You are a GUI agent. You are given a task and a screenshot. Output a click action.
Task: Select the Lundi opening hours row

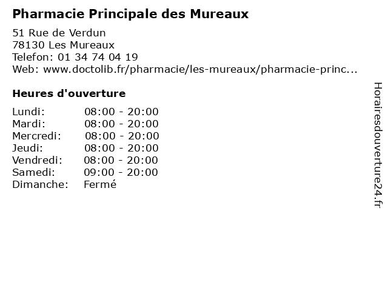pos(85,112)
